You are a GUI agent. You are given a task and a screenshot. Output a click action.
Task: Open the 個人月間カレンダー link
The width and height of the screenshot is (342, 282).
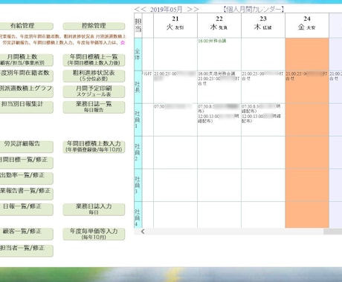pyautogui.click(x=253, y=10)
